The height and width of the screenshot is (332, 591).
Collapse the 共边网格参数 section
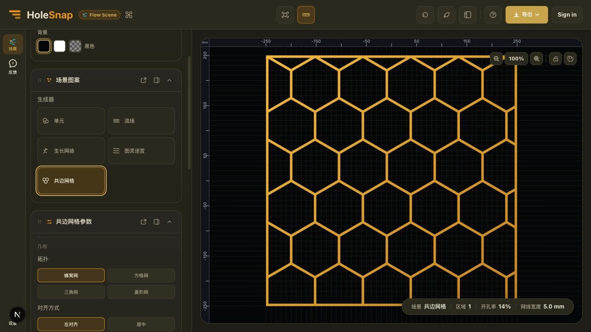coord(169,222)
